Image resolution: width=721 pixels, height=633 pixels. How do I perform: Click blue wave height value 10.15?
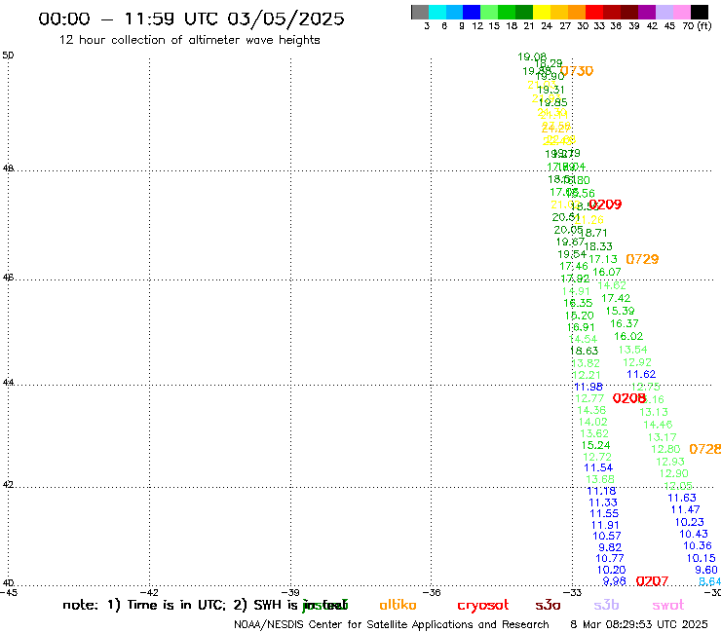[702, 559]
